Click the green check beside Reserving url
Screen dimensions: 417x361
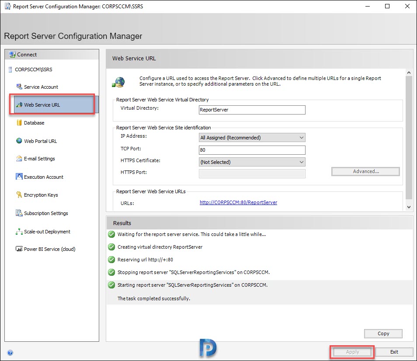tap(111, 260)
